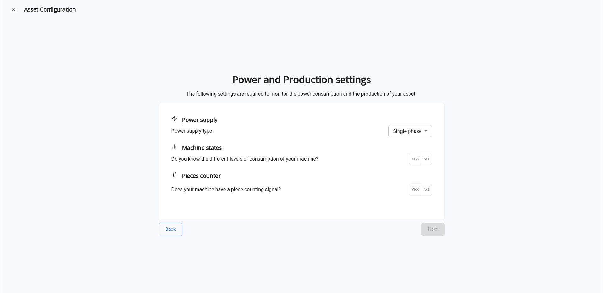Click the bar chart Machine states icon

pos(174,146)
